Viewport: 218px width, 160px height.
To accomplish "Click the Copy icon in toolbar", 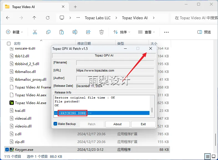I will click(48, 32).
